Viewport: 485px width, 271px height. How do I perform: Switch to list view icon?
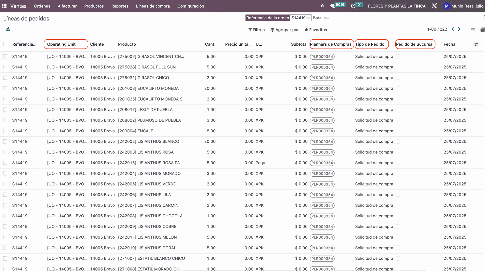click(473, 30)
